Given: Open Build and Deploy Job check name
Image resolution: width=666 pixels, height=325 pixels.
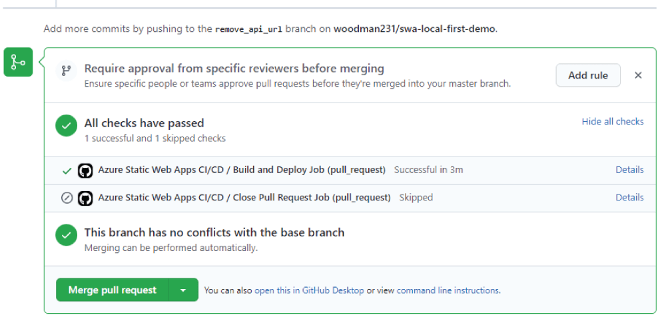Looking at the screenshot, I should pyautogui.click(x=242, y=170).
